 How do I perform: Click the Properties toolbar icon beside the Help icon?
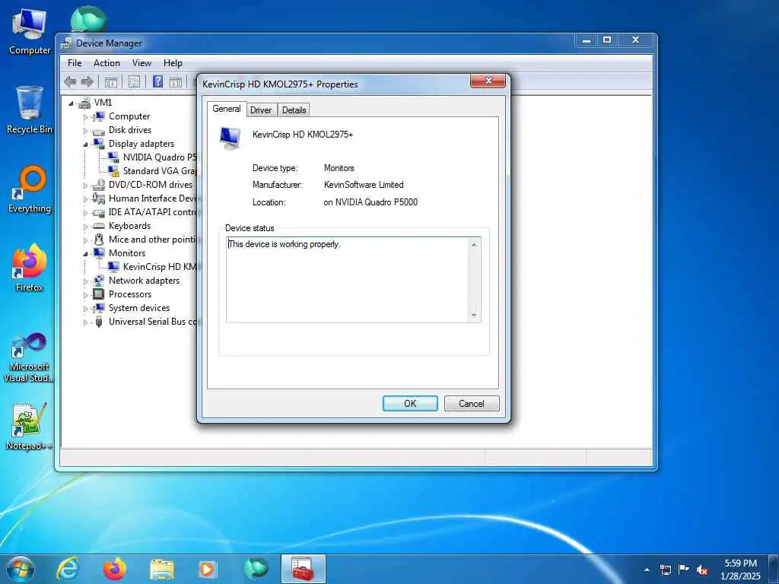point(134,82)
